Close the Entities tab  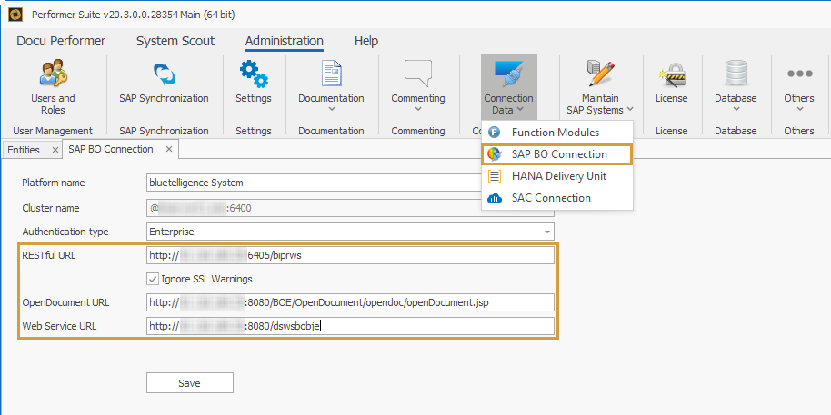click(55, 150)
